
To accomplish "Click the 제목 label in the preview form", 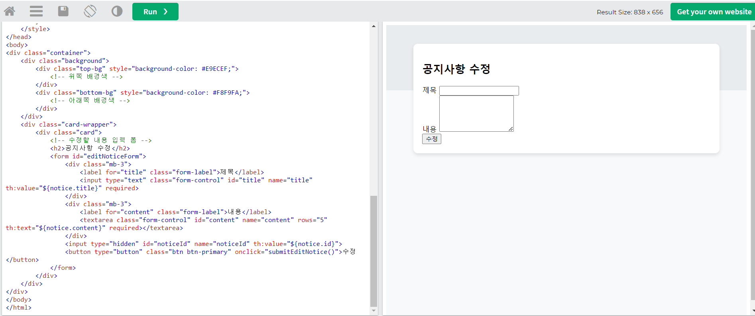I will point(430,90).
